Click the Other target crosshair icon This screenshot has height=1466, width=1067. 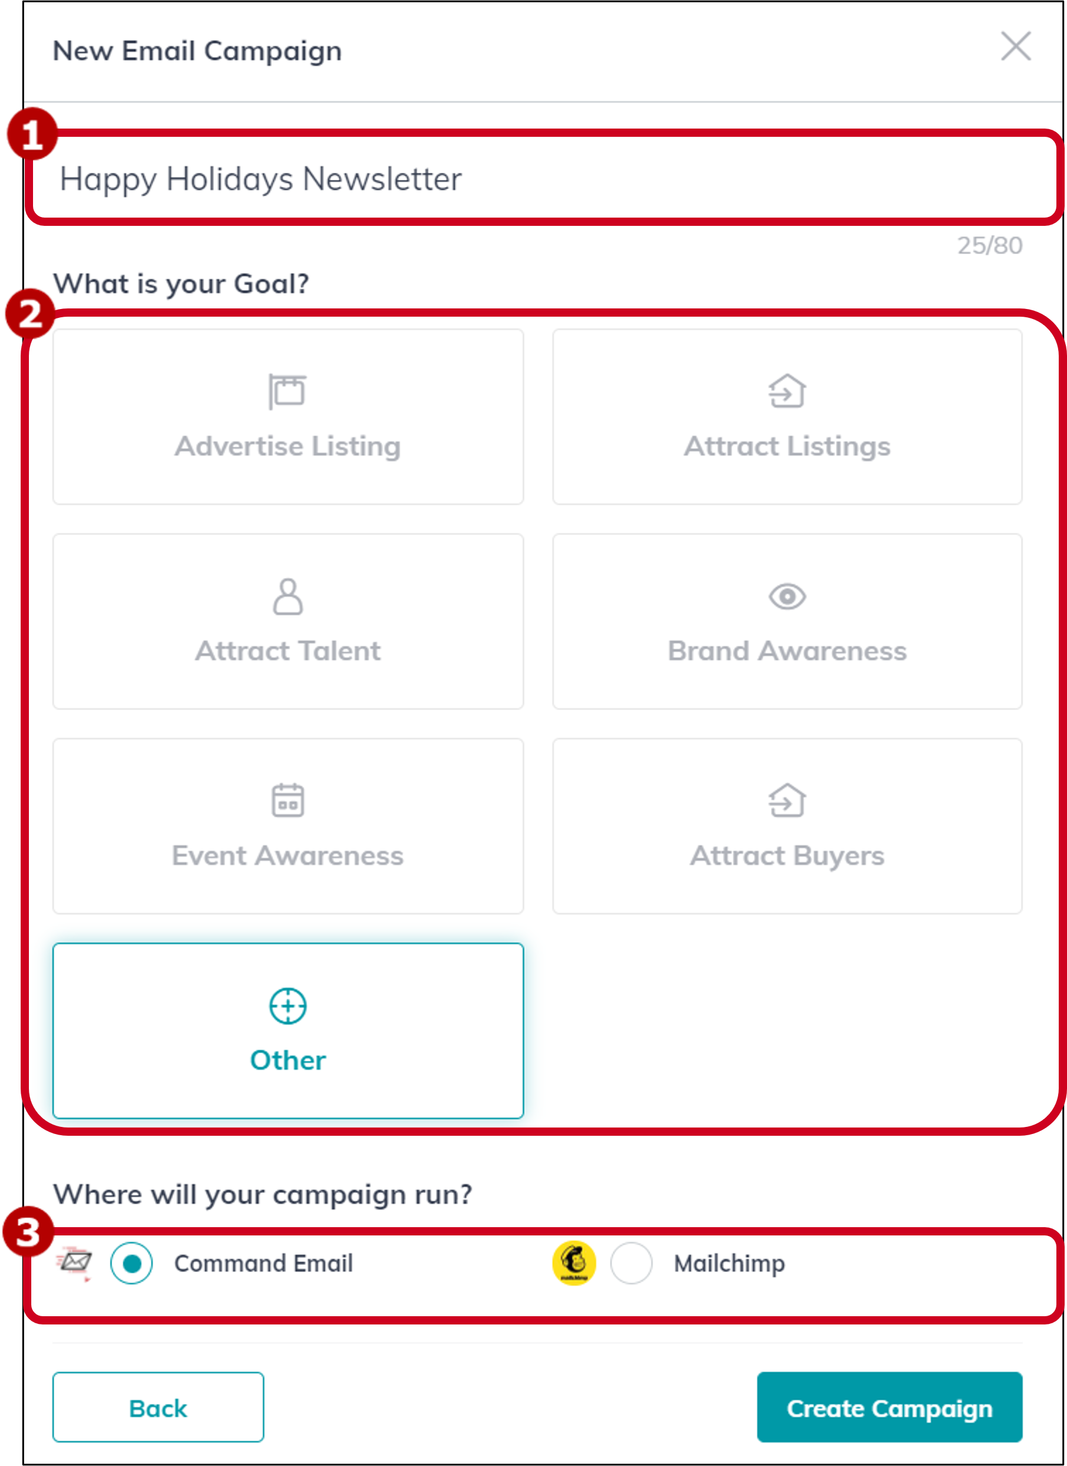[x=288, y=1006]
